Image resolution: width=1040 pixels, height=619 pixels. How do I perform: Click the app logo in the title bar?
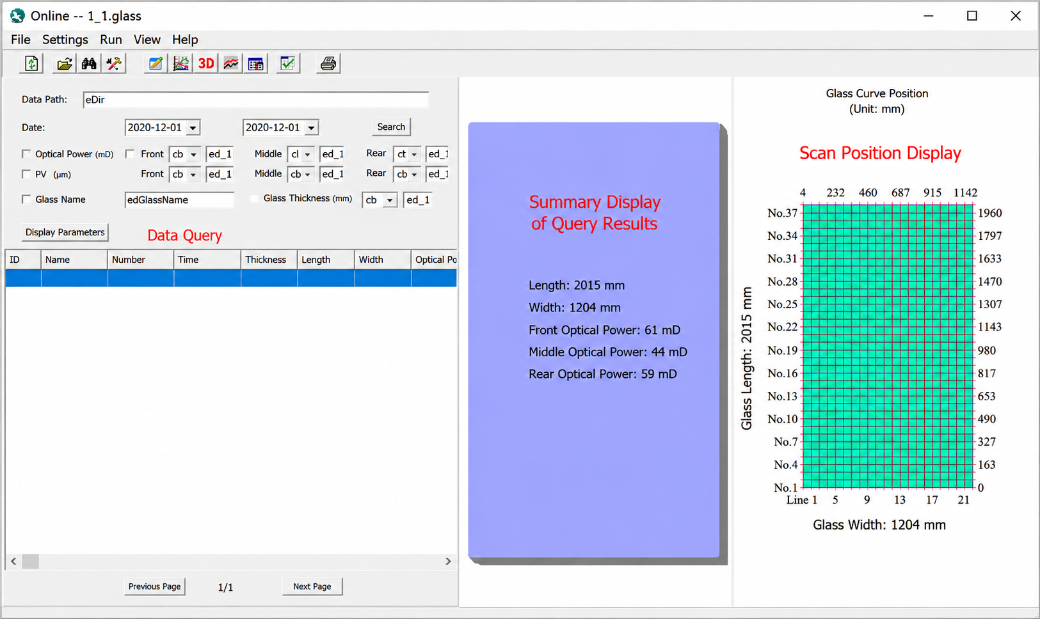(17, 16)
